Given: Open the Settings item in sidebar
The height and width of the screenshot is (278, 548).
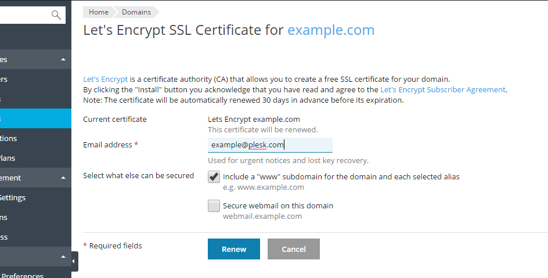Looking at the screenshot, I should point(13,197).
